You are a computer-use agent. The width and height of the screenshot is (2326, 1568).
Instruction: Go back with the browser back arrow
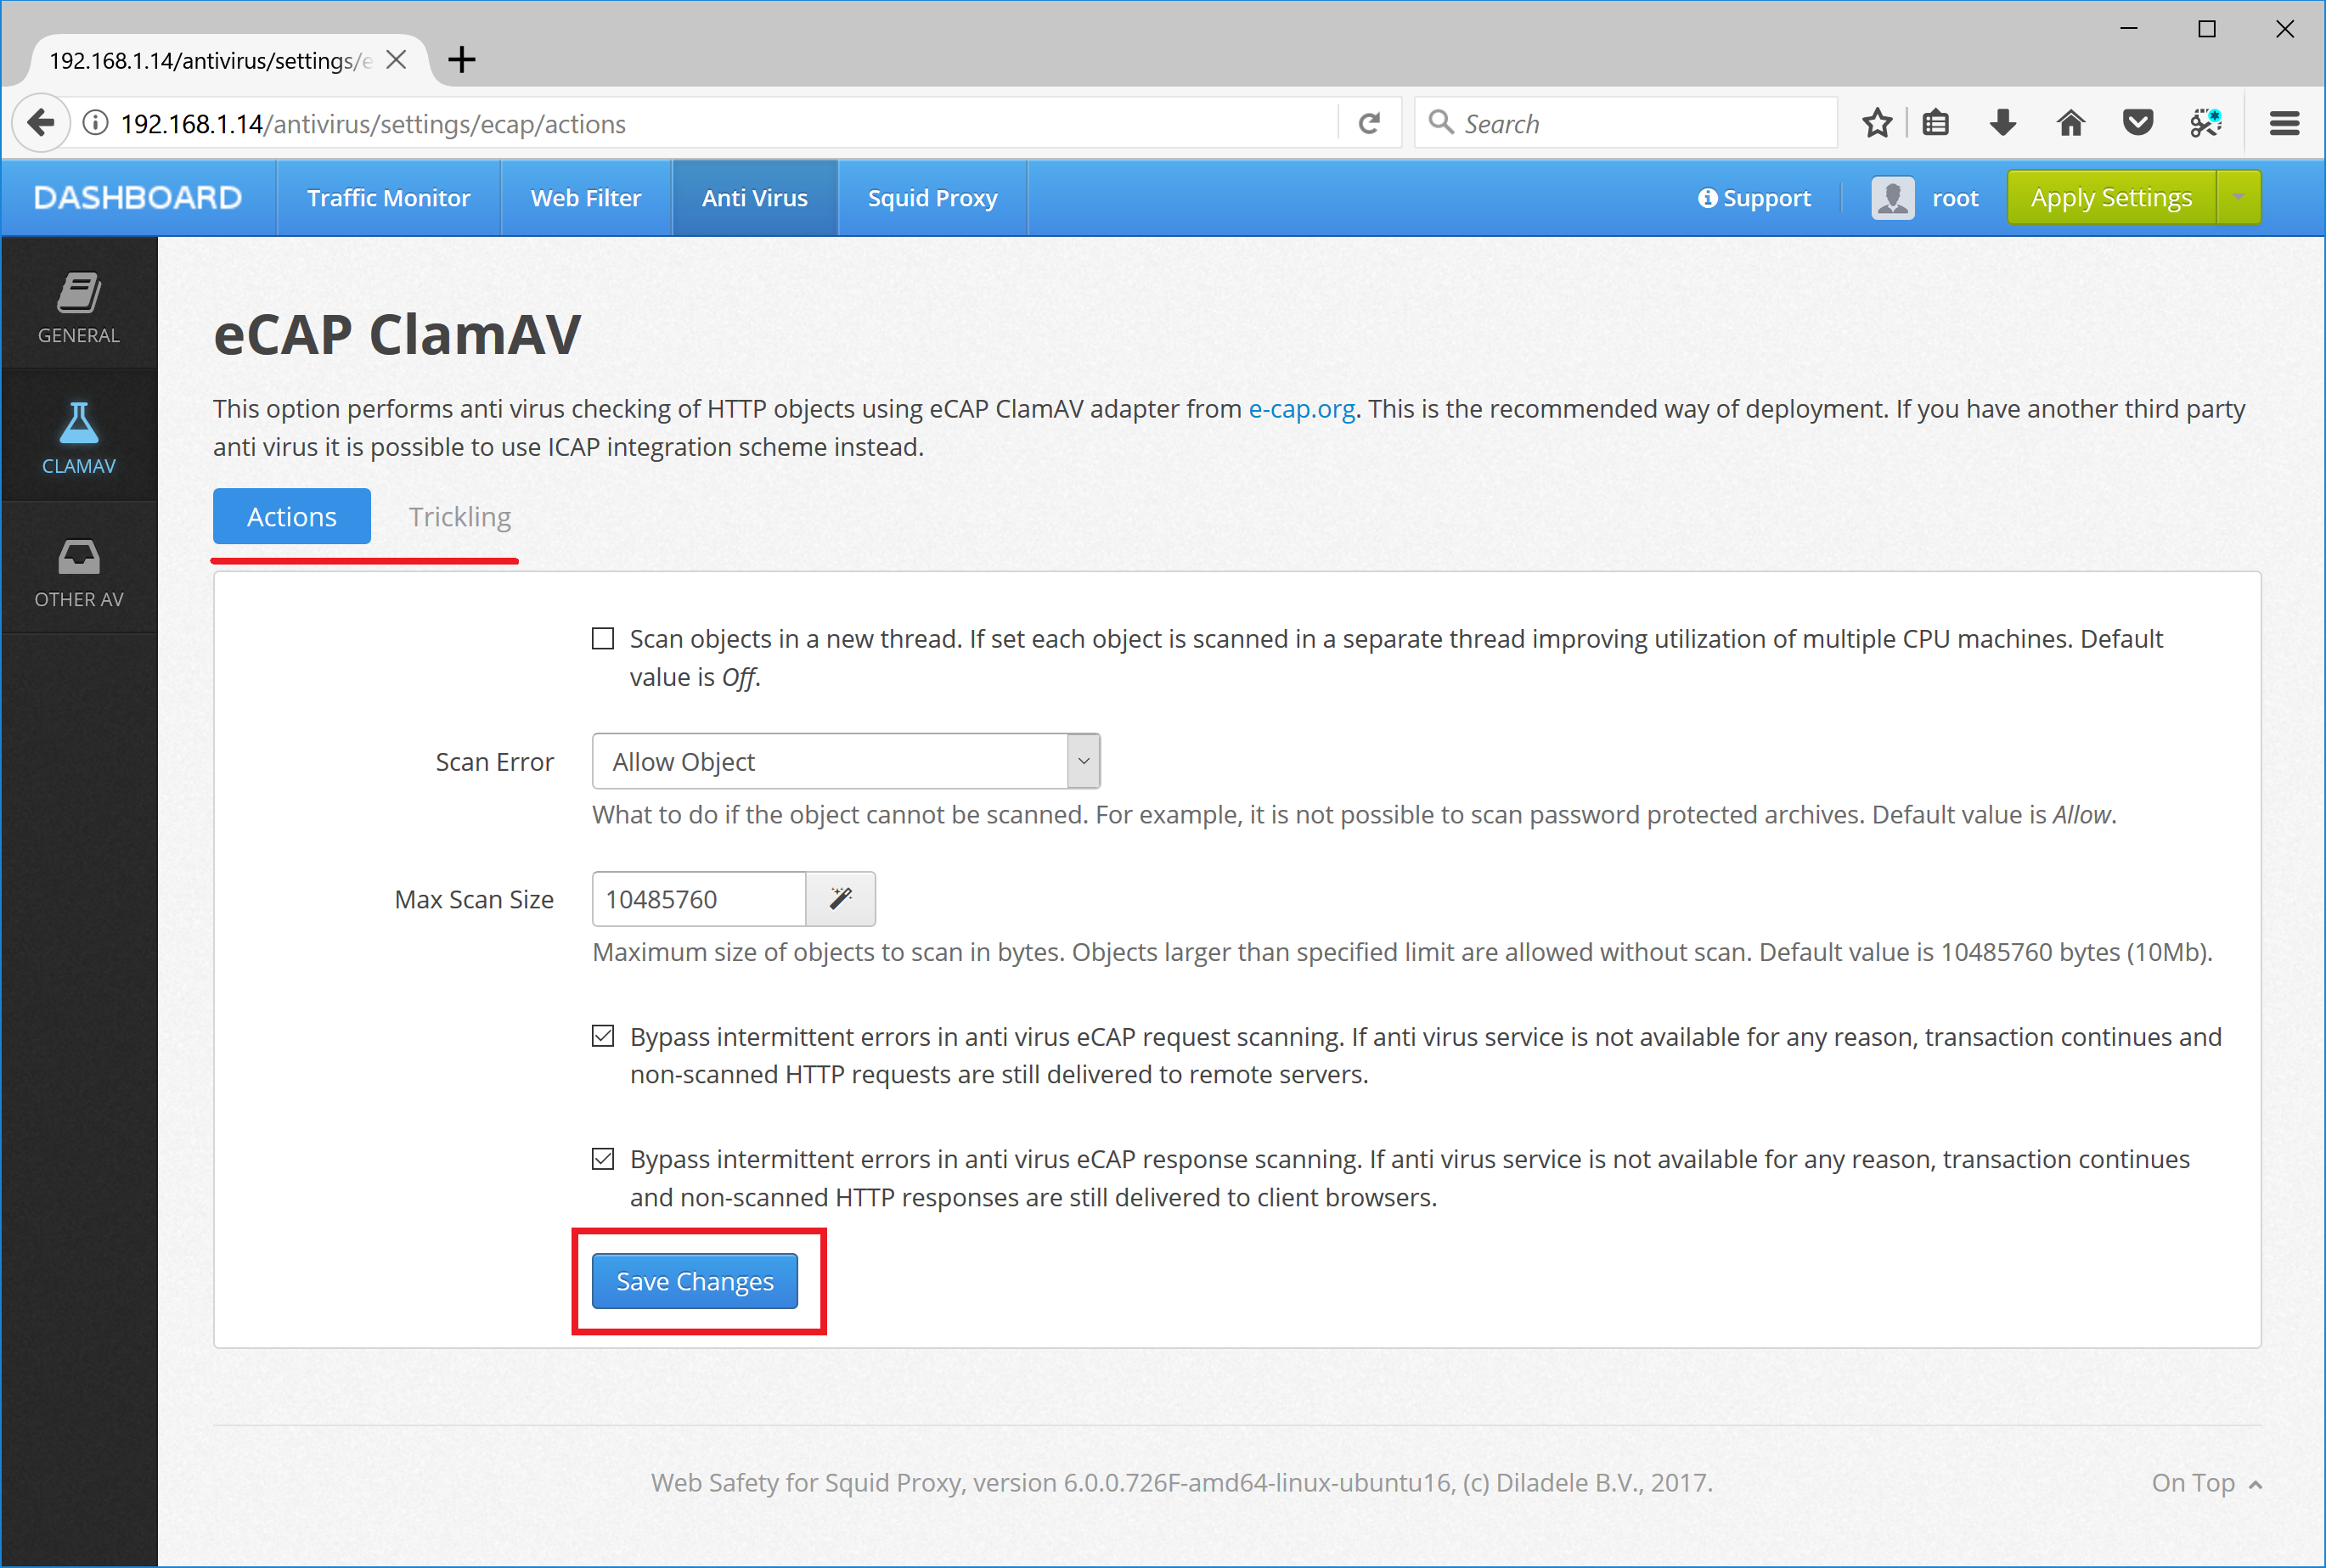tap(41, 124)
